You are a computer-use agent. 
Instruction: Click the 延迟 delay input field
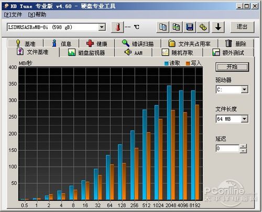click(x=227, y=149)
